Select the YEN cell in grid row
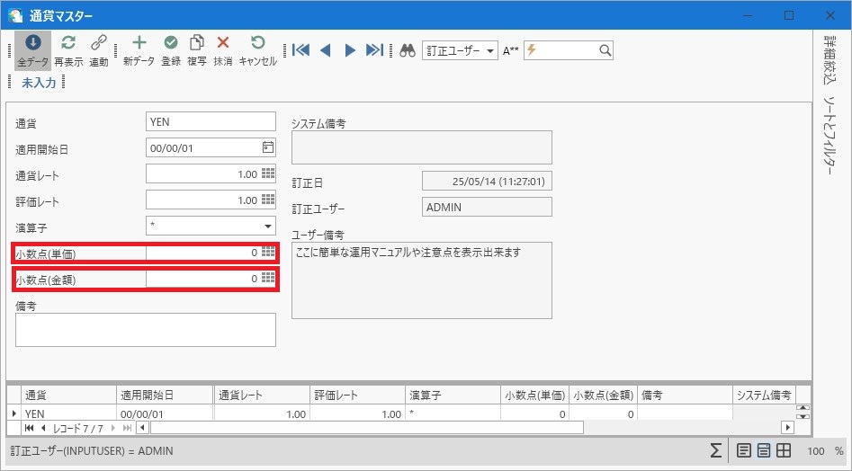 tap(69, 413)
